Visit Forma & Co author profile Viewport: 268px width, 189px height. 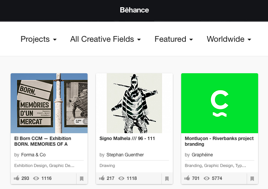pyautogui.click(x=33, y=155)
